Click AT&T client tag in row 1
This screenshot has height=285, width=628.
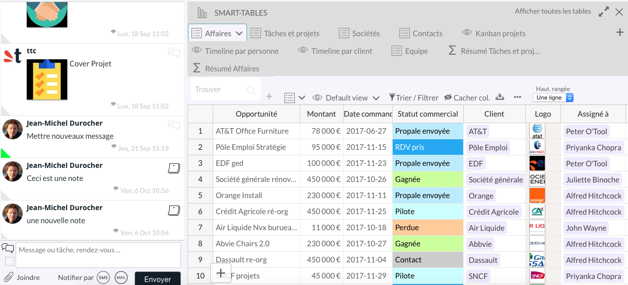(478, 131)
